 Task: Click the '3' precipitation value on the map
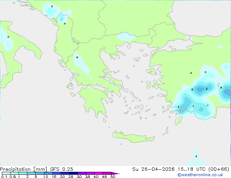coord(207,89)
